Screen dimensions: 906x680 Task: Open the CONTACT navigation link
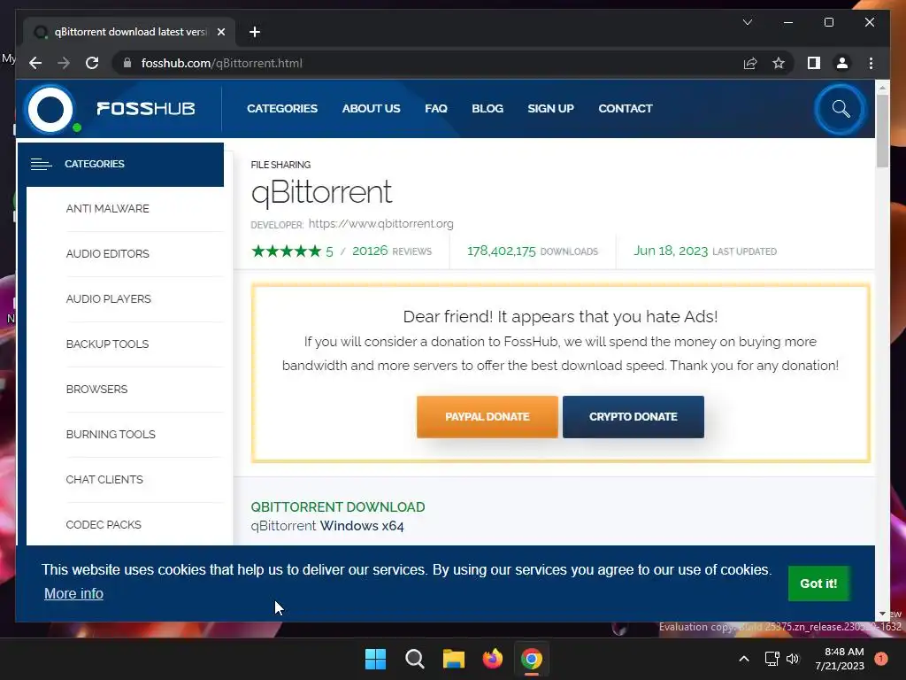click(x=626, y=108)
